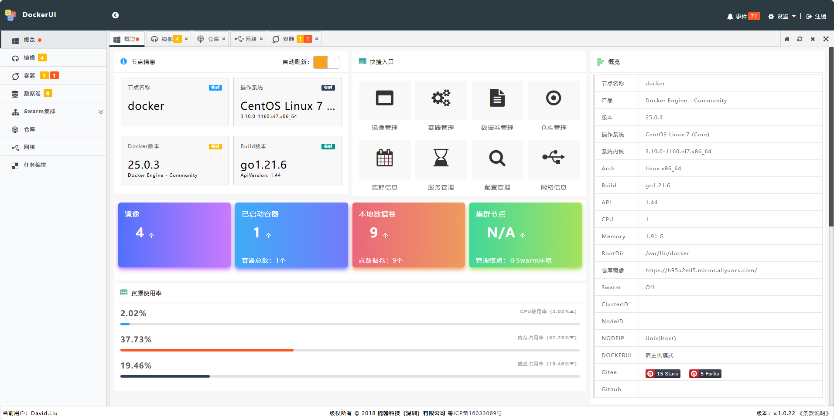Viewport: 834px width, 419px height.
Task: Collapse sidebar with the left arrow icon
Action: pos(115,15)
